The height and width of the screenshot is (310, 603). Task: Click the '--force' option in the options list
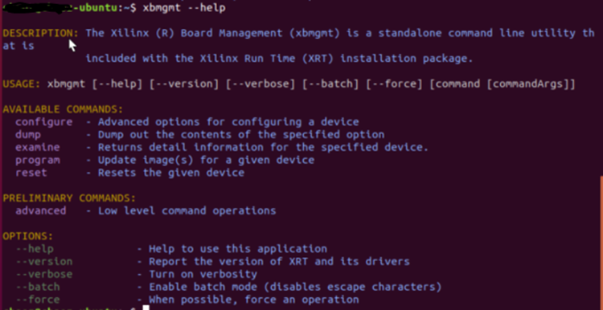pos(38,300)
